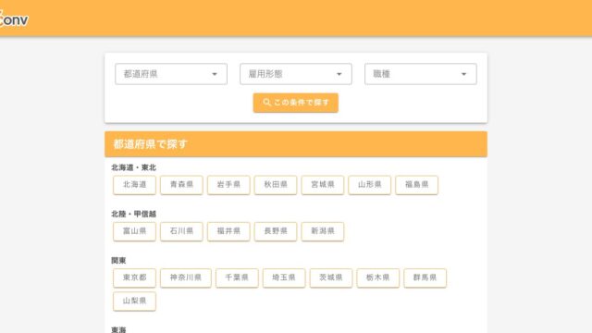Screen dimensions: 592x333
Task: Choose 長野県 prefecture button
Action: (276, 231)
